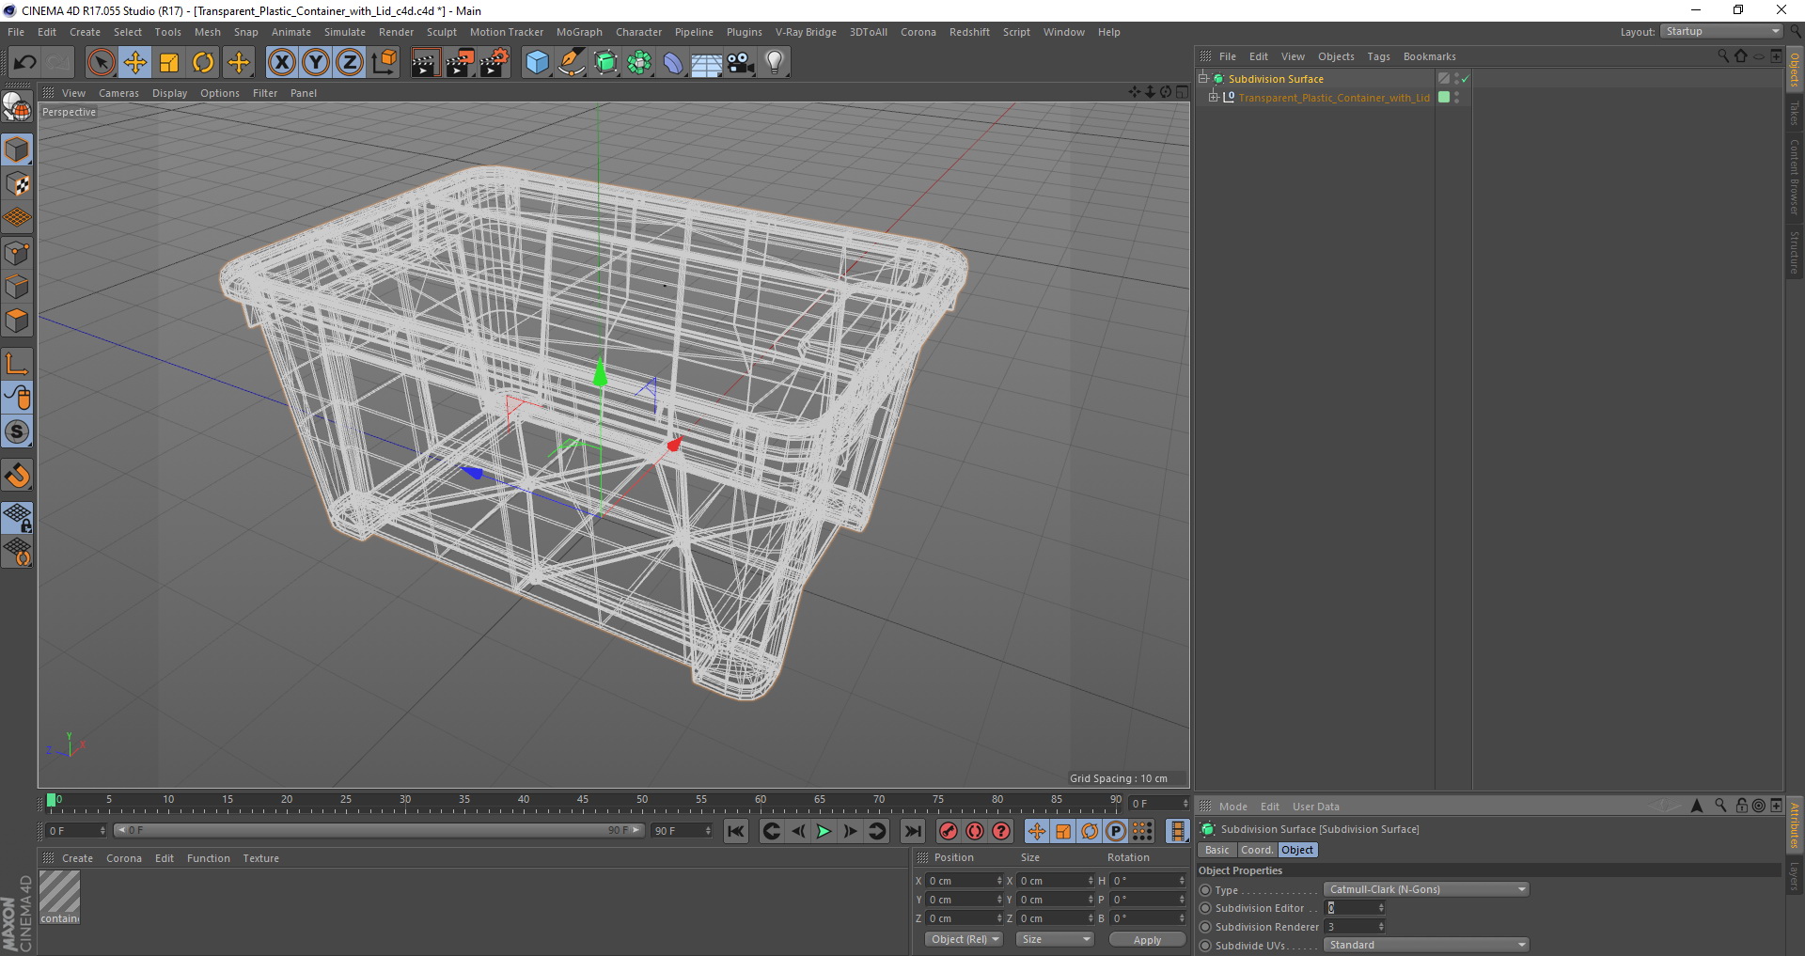Screen dimensions: 1805x956
Task: Open the Subdivide UVs Standard dropdown
Action: (1426, 945)
